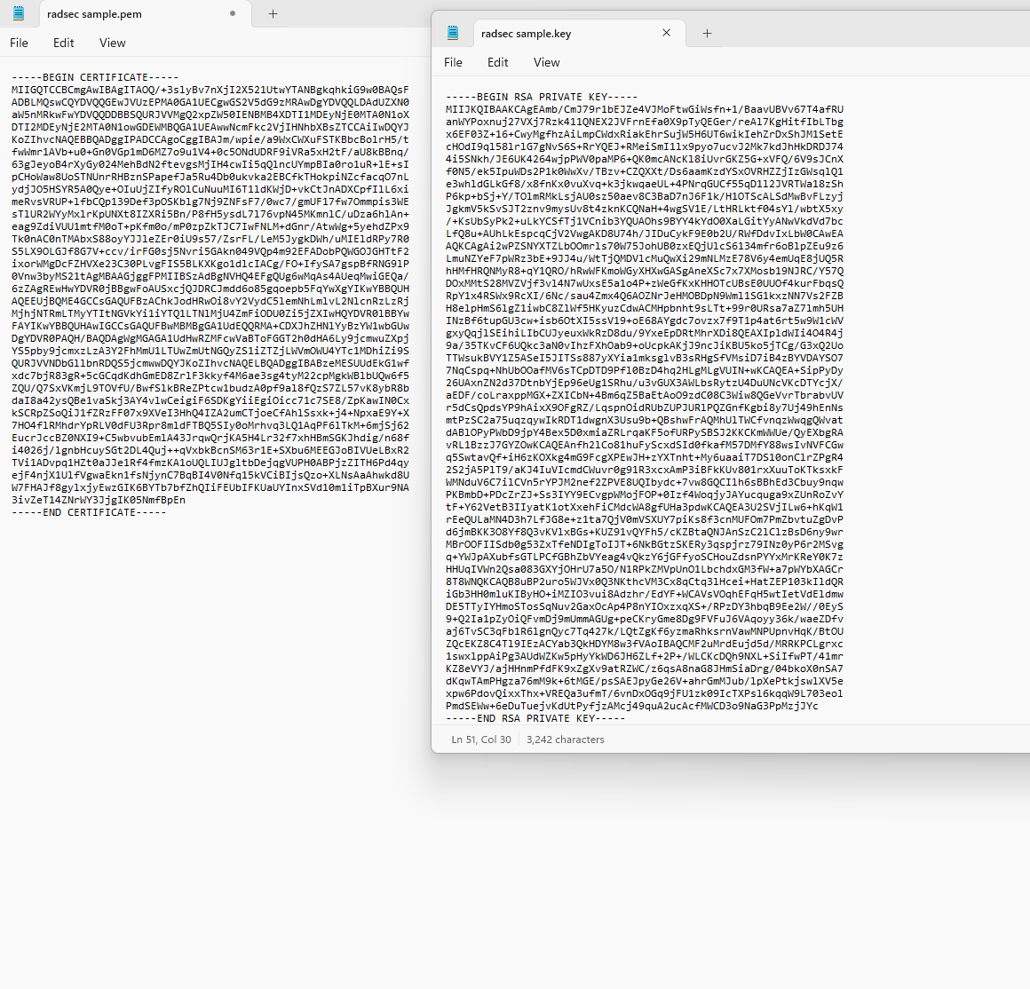This screenshot has height=989, width=1030.
Task: Click the Notepad icon in the radsec sample.pem window
Action: coord(19,13)
